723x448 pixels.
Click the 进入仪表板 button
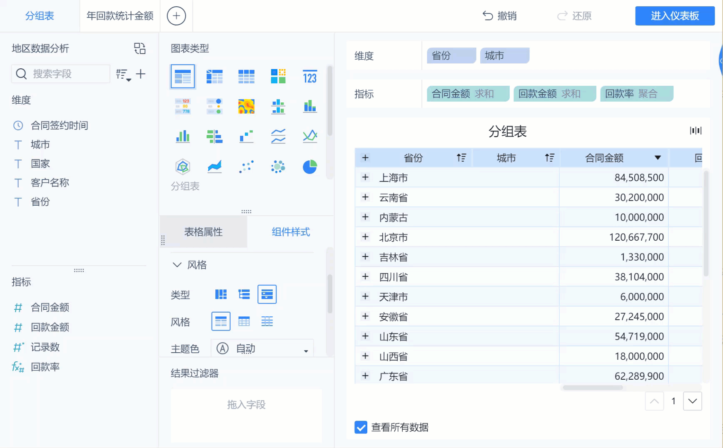pos(675,16)
